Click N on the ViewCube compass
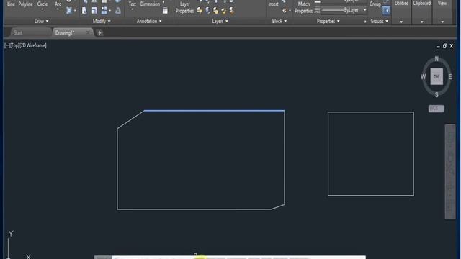The image size is (461, 259). tap(437, 59)
